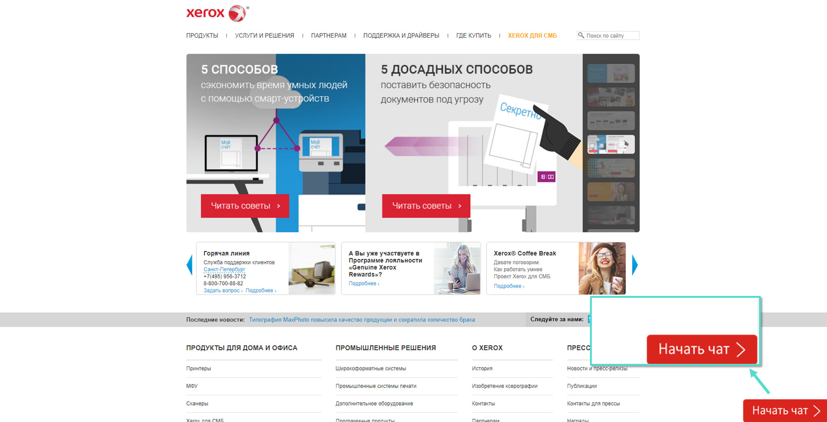The height and width of the screenshot is (422, 827).
Task: Click Читать советы on smart-devices banner
Action: [245, 206]
